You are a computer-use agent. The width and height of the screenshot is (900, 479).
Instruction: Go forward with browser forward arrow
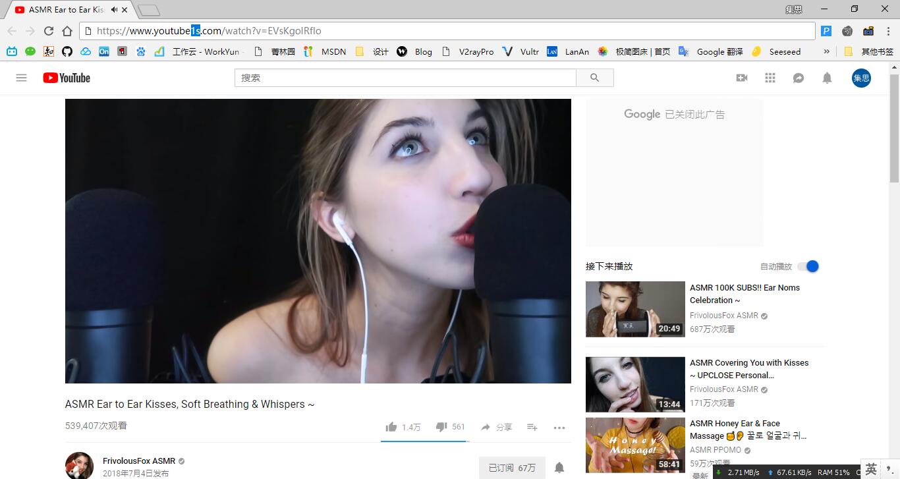(30, 31)
